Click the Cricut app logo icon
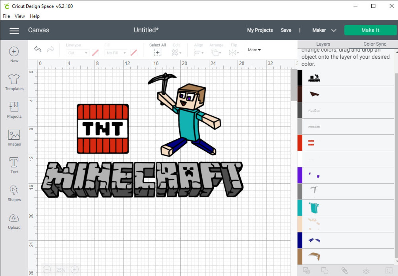 [x=7, y=6]
